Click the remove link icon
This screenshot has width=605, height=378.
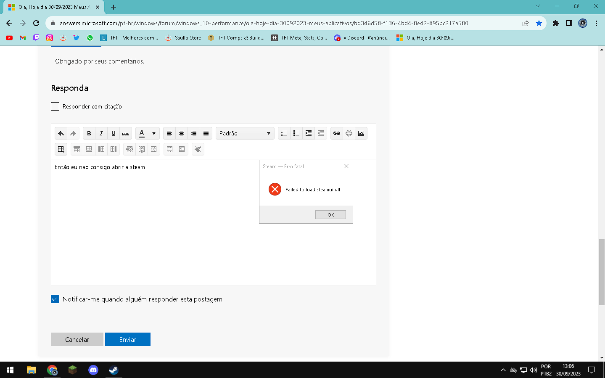tap(349, 133)
